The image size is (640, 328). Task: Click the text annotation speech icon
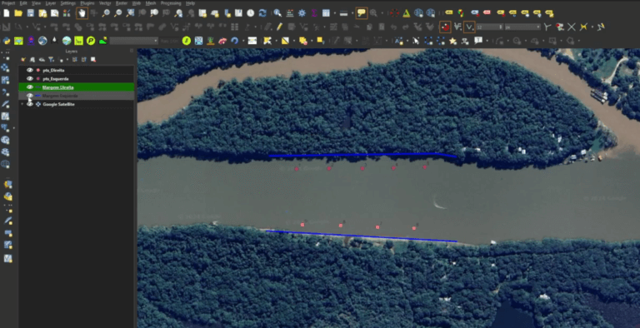pyautogui.click(x=478, y=41)
